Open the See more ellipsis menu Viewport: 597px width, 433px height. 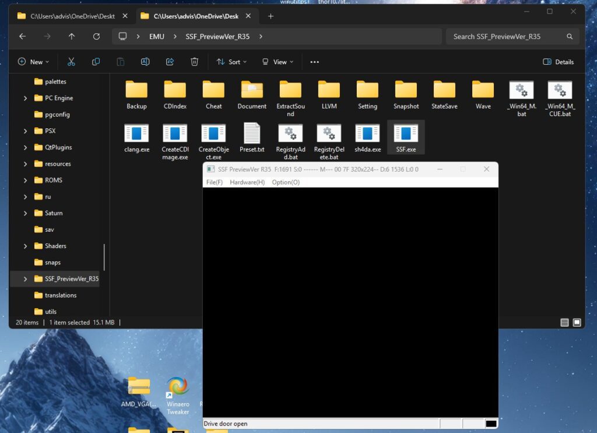coord(314,62)
